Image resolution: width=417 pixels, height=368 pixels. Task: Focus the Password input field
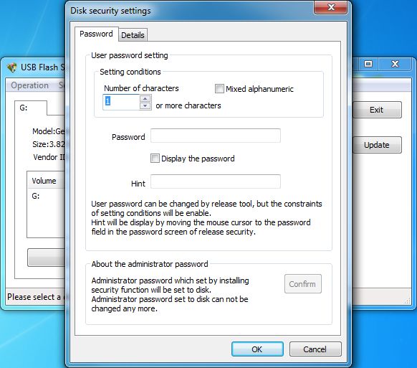click(216, 136)
